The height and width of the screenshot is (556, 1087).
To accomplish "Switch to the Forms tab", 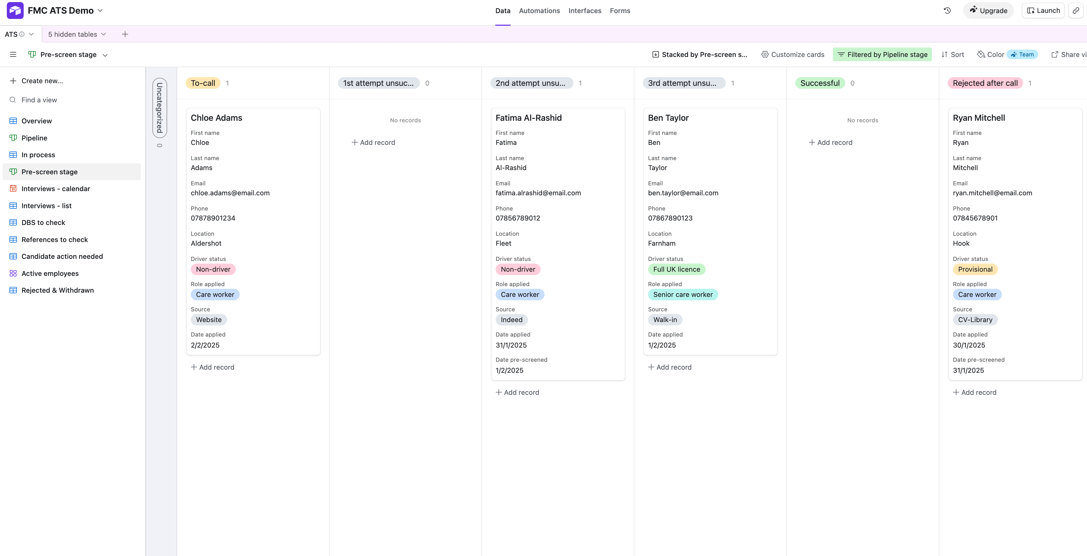I will click(x=620, y=11).
